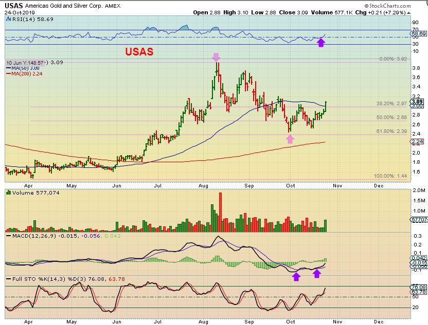The width and height of the screenshot is (428, 325).
Task: Click the Low 2.88 value
Action: pyautogui.click(x=263, y=12)
